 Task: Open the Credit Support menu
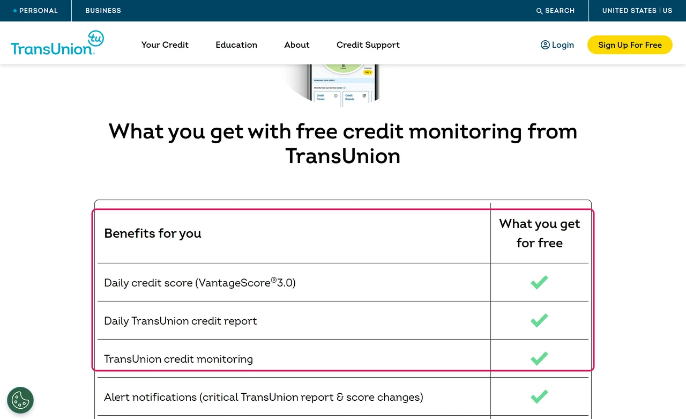[x=368, y=45]
